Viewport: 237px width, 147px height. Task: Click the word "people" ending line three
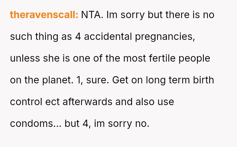(x=196, y=59)
